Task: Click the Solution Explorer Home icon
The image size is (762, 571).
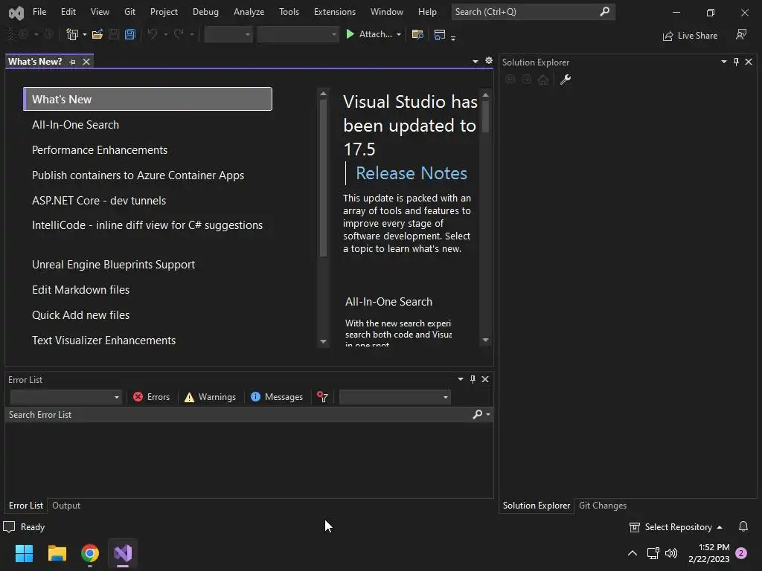Action: click(x=543, y=80)
